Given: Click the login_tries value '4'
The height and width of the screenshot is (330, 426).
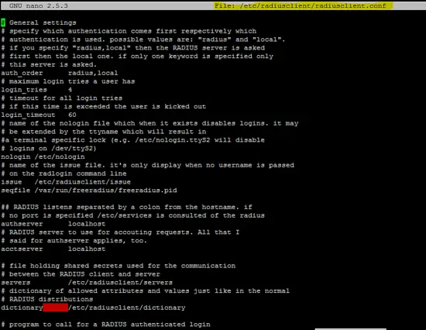Looking at the screenshot, I should [70, 90].
